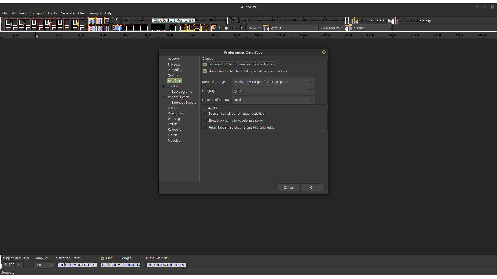This screenshot has height=279, width=497.
Task: Click the playback meter speaker icon
Action: pyautogui.click(x=235, y=20)
